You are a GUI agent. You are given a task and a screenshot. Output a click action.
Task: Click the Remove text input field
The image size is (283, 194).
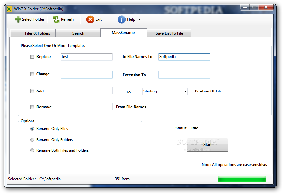pyautogui.click(x=87, y=107)
